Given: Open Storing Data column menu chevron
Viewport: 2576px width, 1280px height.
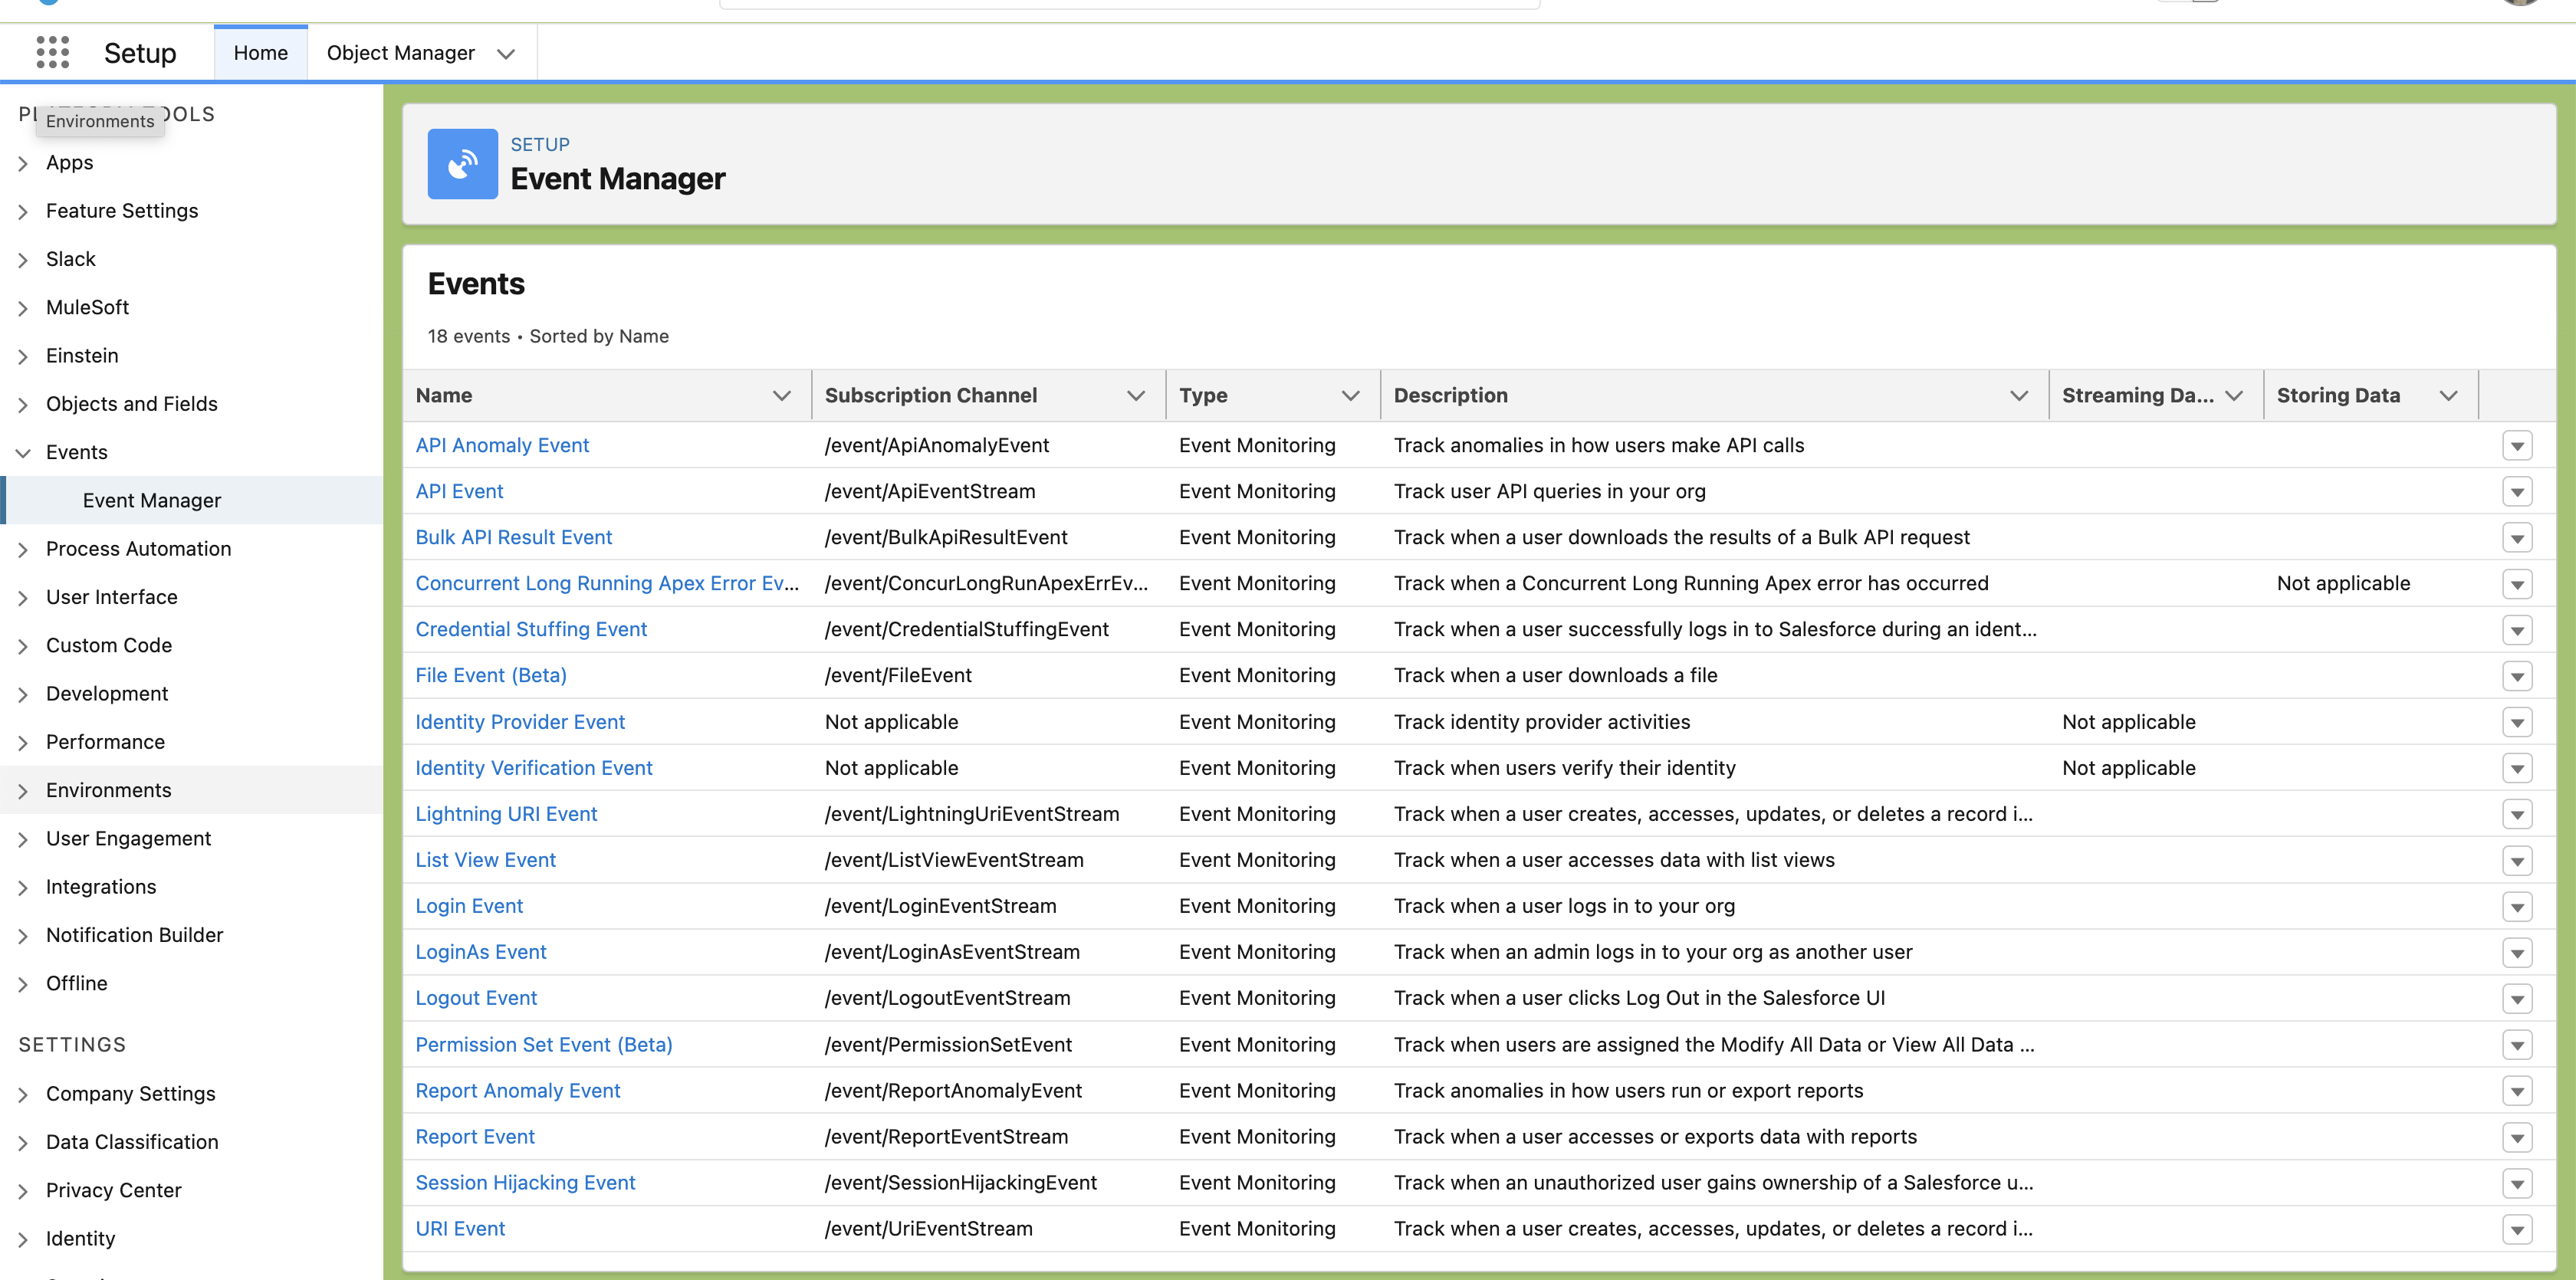Looking at the screenshot, I should point(2447,396).
